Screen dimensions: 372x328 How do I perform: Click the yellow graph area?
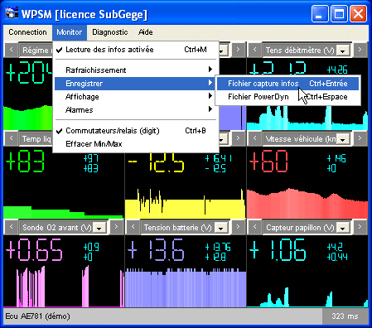pyautogui.click(x=186, y=205)
